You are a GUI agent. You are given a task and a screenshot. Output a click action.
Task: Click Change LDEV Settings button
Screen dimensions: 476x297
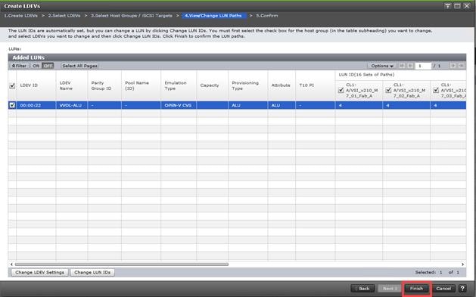[x=40, y=272]
